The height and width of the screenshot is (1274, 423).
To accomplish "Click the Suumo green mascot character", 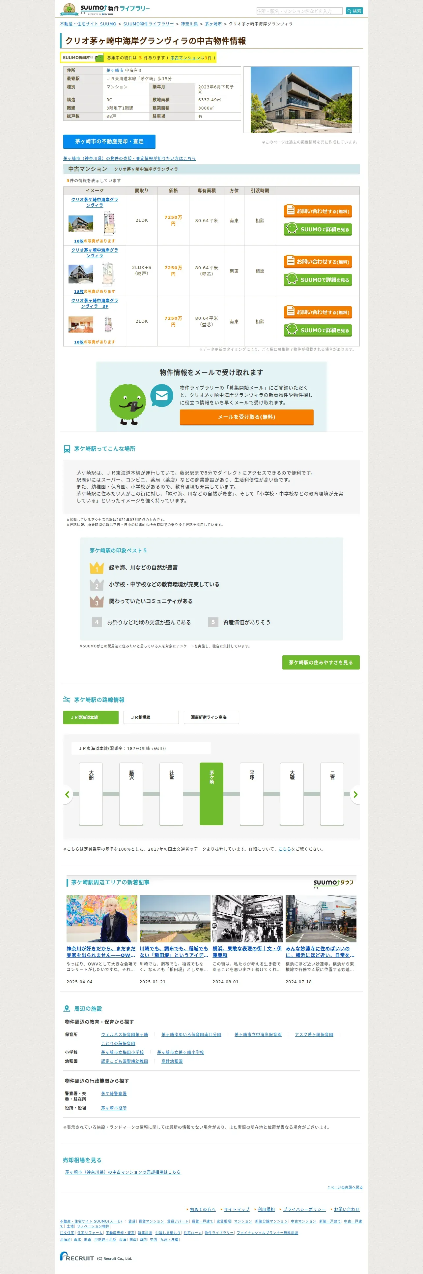I will pyautogui.click(x=128, y=405).
